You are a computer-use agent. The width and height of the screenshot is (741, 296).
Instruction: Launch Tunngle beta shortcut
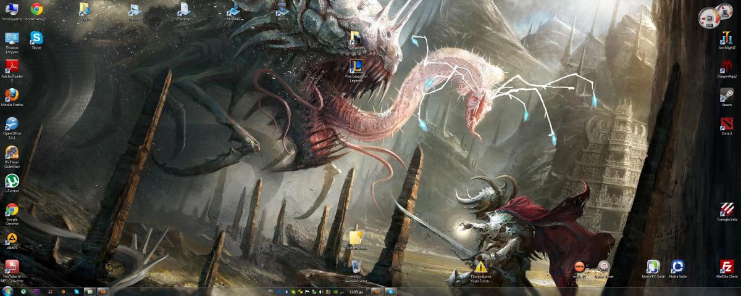pyautogui.click(x=727, y=212)
